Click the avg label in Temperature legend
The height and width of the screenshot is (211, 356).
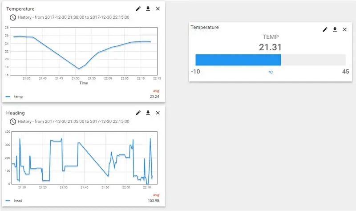(156, 91)
